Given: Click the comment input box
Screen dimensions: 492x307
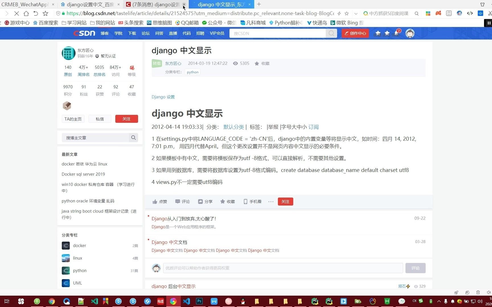Looking at the screenshot, I should [283, 268].
